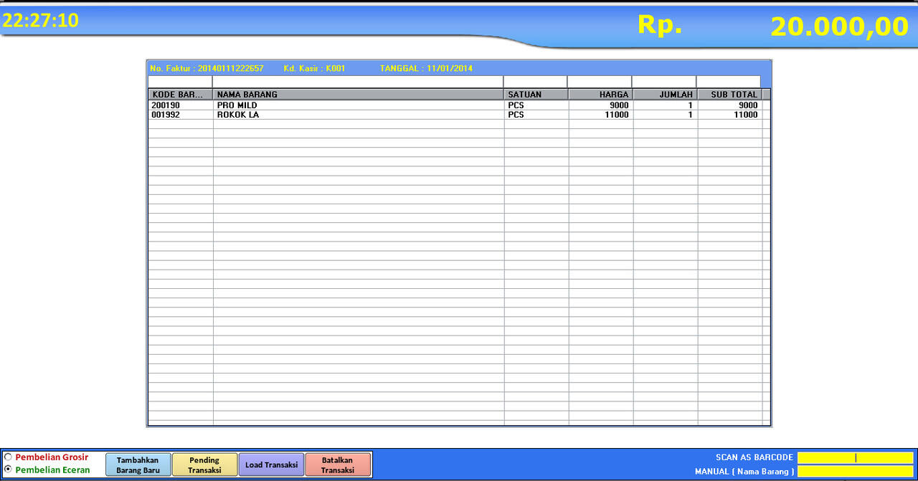Click the 9000 sub total cell

730,105
